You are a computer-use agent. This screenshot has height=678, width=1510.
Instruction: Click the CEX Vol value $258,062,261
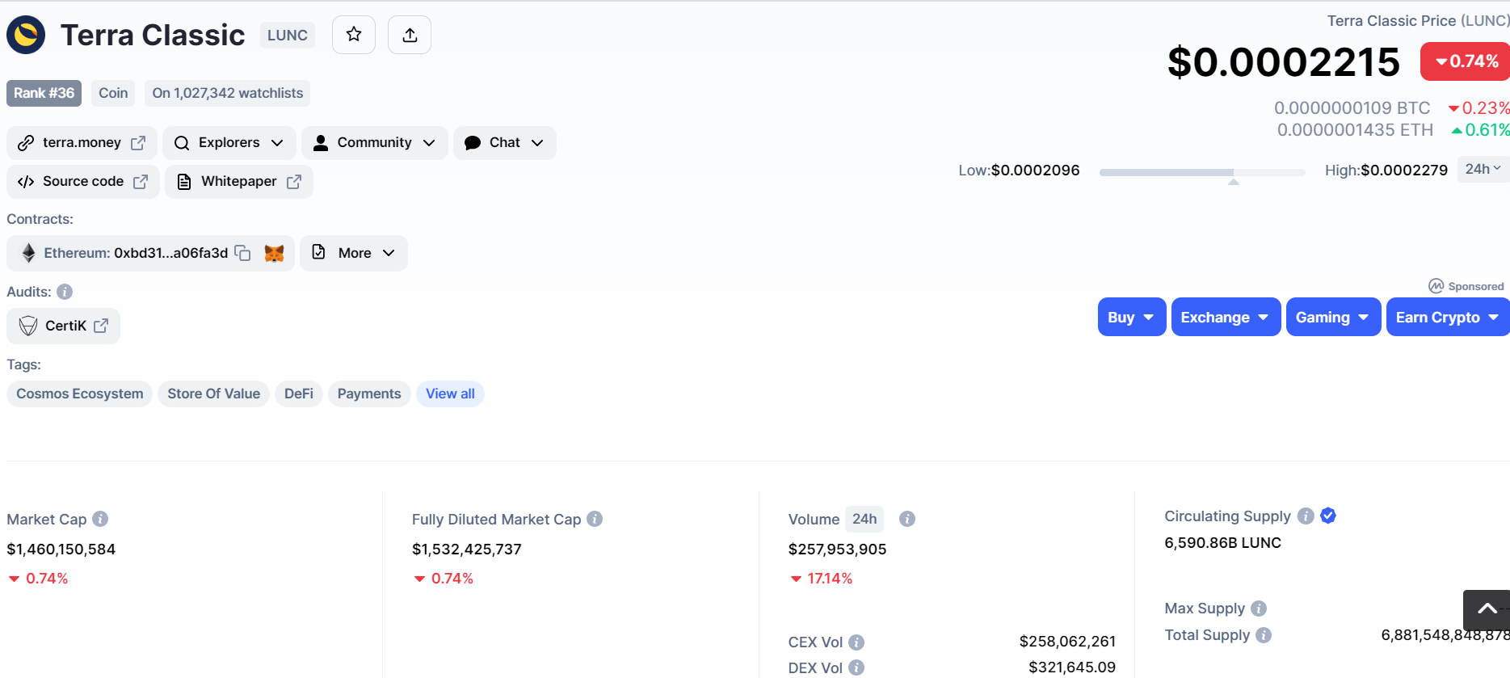tap(1067, 642)
